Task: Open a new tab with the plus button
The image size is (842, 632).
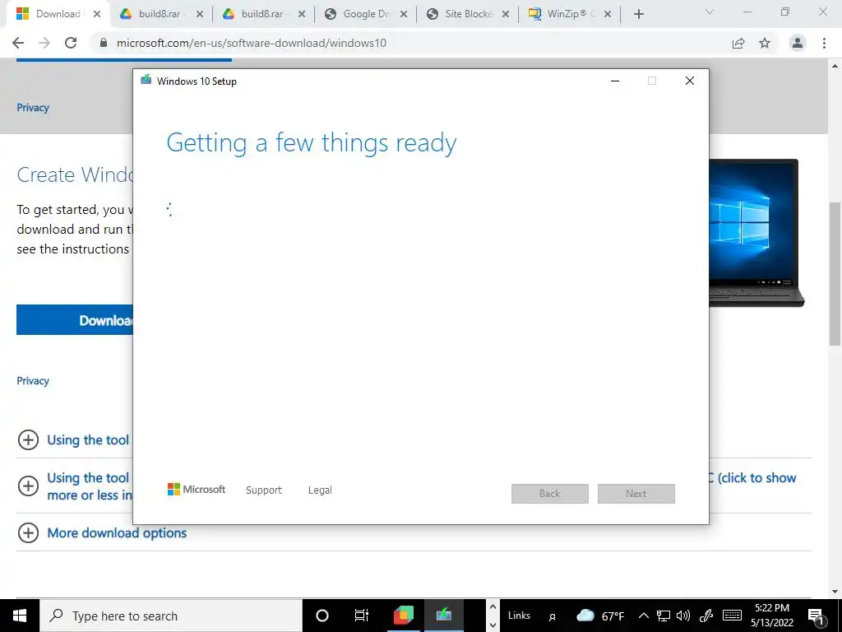Action: tap(638, 14)
